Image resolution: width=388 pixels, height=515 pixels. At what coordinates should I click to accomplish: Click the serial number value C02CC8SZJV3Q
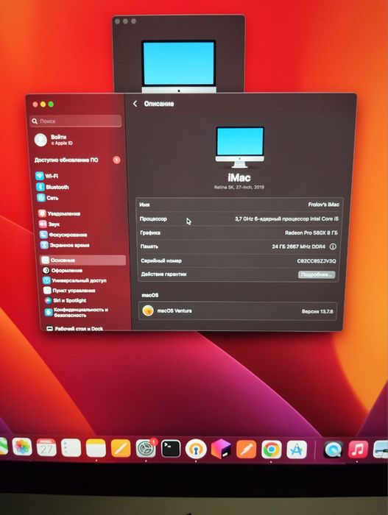coord(317,260)
